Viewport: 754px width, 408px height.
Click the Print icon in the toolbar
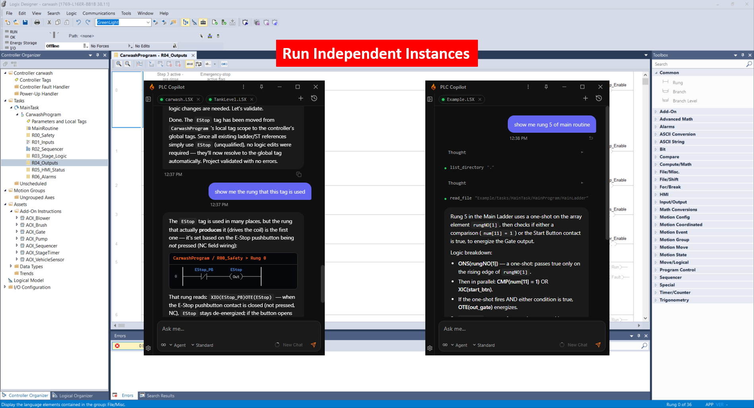(x=37, y=22)
